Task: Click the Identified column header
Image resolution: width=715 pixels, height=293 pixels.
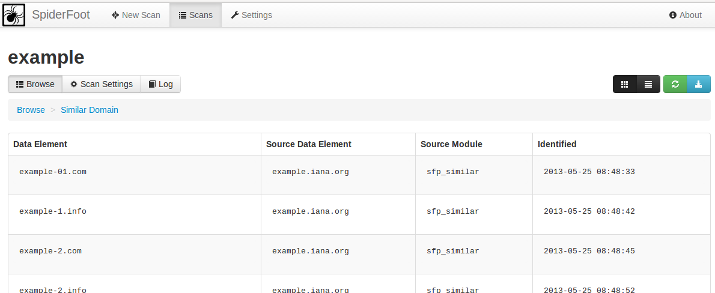Action: pos(557,144)
